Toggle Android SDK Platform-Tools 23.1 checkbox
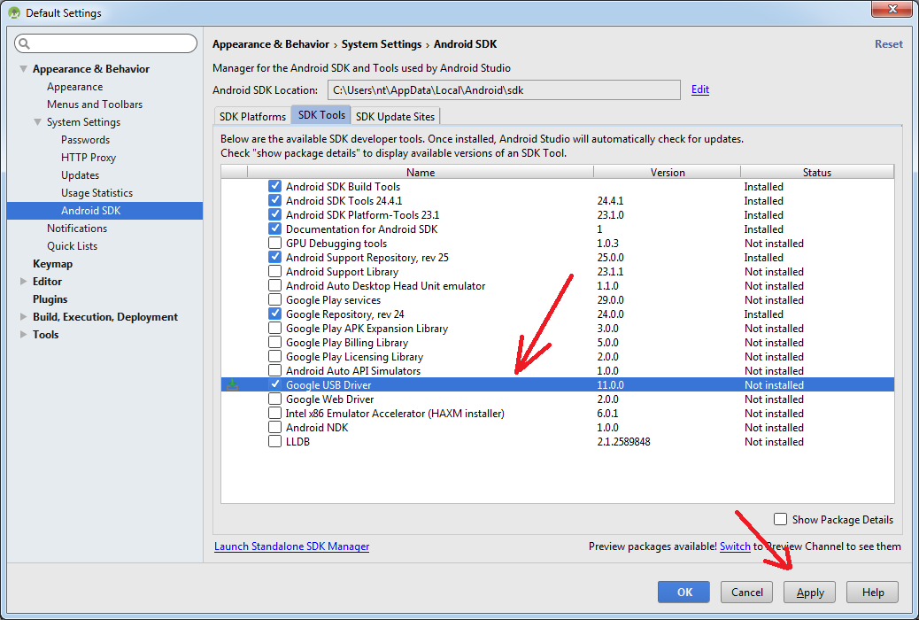The width and height of the screenshot is (919, 620). tap(274, 214)
